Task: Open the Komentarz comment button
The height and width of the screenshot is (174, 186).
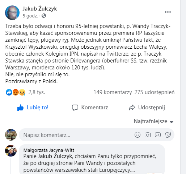Action: pyautogui.click(x=90, y=108)
